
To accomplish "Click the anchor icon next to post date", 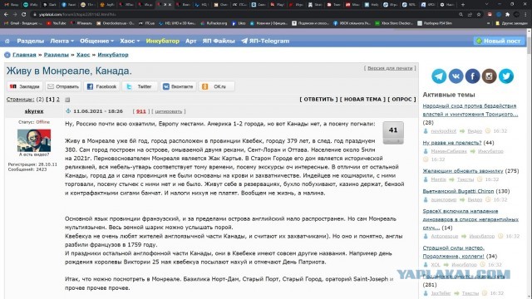I will pos(68,110).
